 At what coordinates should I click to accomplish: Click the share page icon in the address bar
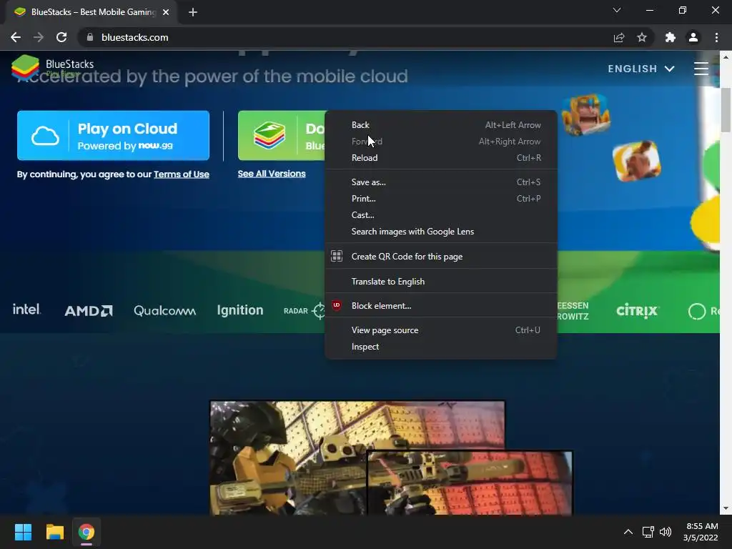619,37
